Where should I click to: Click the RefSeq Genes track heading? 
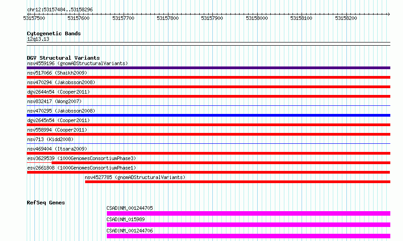click(46, 203)
